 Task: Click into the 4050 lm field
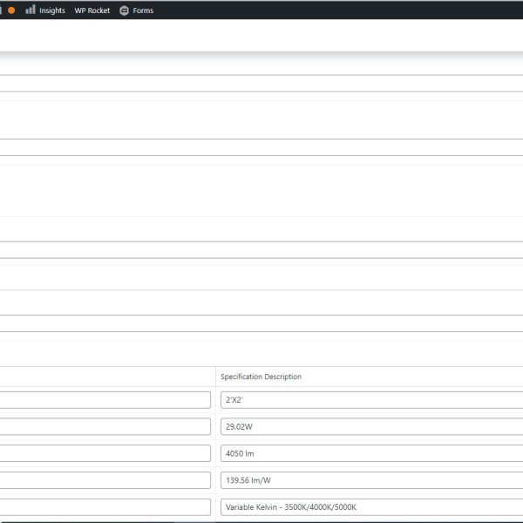click(x=370, y=453)
